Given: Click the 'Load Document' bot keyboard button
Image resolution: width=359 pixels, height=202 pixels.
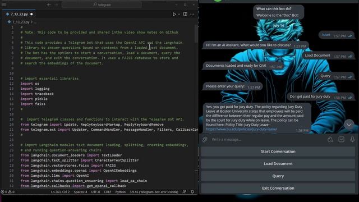Looking at the screenshot, I should [x=278, y=164].
